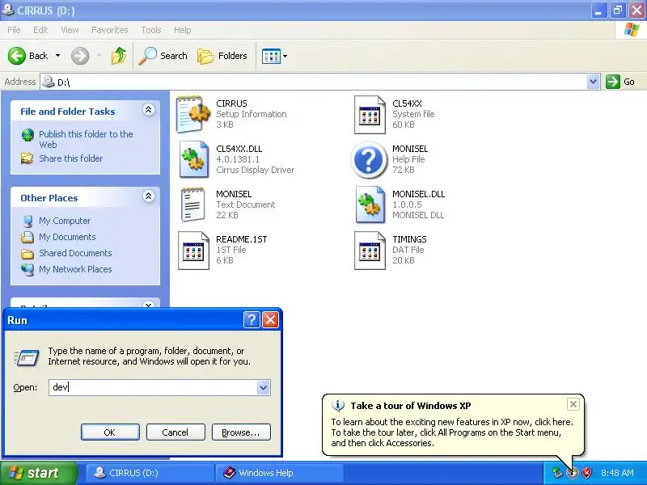Select the MONISEL.DLL file name text
This screenshot has width=647, height=485.
(418, 194)
